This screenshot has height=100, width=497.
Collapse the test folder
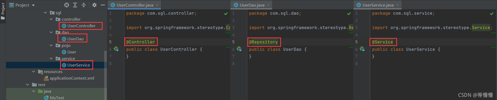pyautogui.click(x=28, y=85)
